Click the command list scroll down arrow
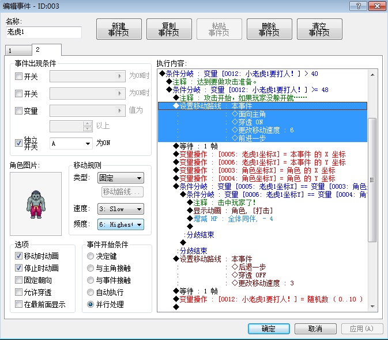 tap(372, 307)
